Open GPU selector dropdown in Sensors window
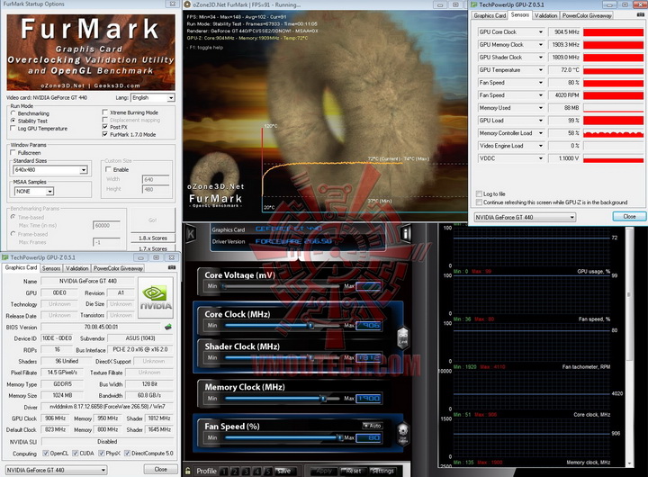Image resolution: width=648 pixels, height=477 pixels. 525,217
